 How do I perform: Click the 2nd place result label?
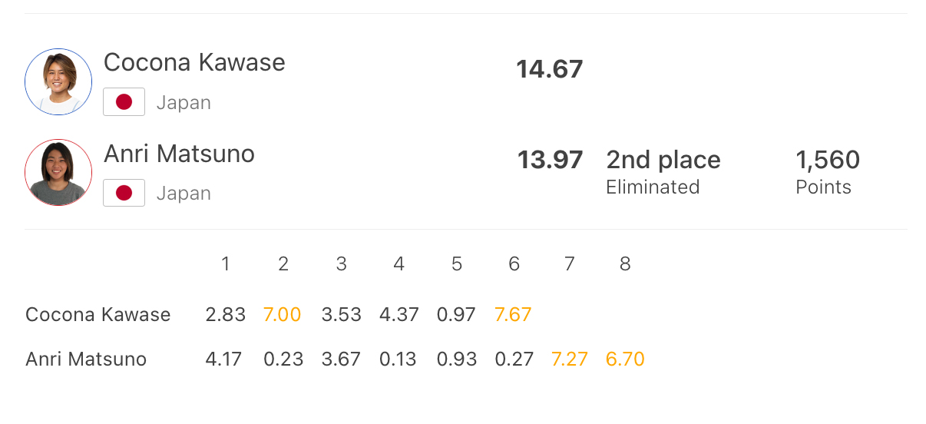point(663,160)
